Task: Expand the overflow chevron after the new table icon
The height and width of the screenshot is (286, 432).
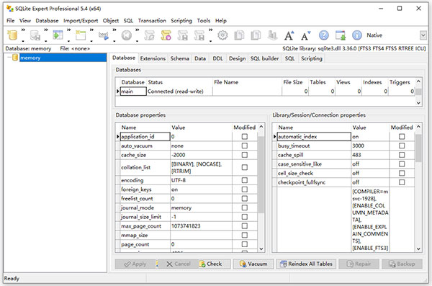Action: (91, 30)
